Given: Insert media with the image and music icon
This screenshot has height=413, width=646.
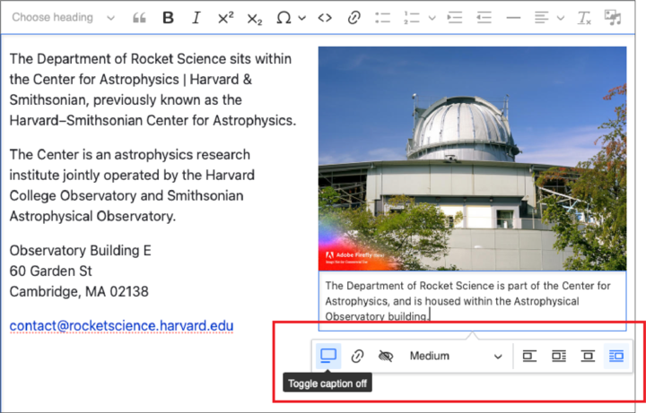Looking at the screenshot, I should (613, 18).
